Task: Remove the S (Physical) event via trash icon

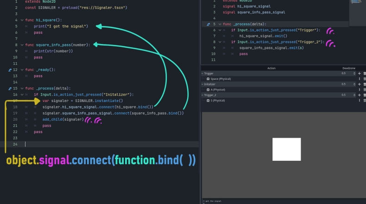Action: pos(365,101)
